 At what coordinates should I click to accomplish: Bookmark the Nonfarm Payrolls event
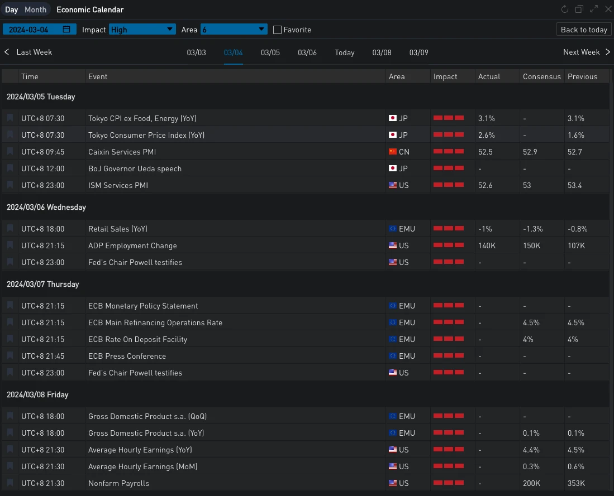[x=10, y=483]
